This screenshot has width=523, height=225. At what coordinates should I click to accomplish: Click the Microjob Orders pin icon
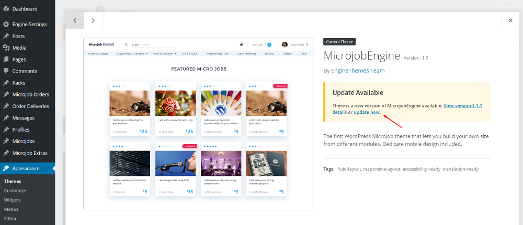click(x=6, y=94)
